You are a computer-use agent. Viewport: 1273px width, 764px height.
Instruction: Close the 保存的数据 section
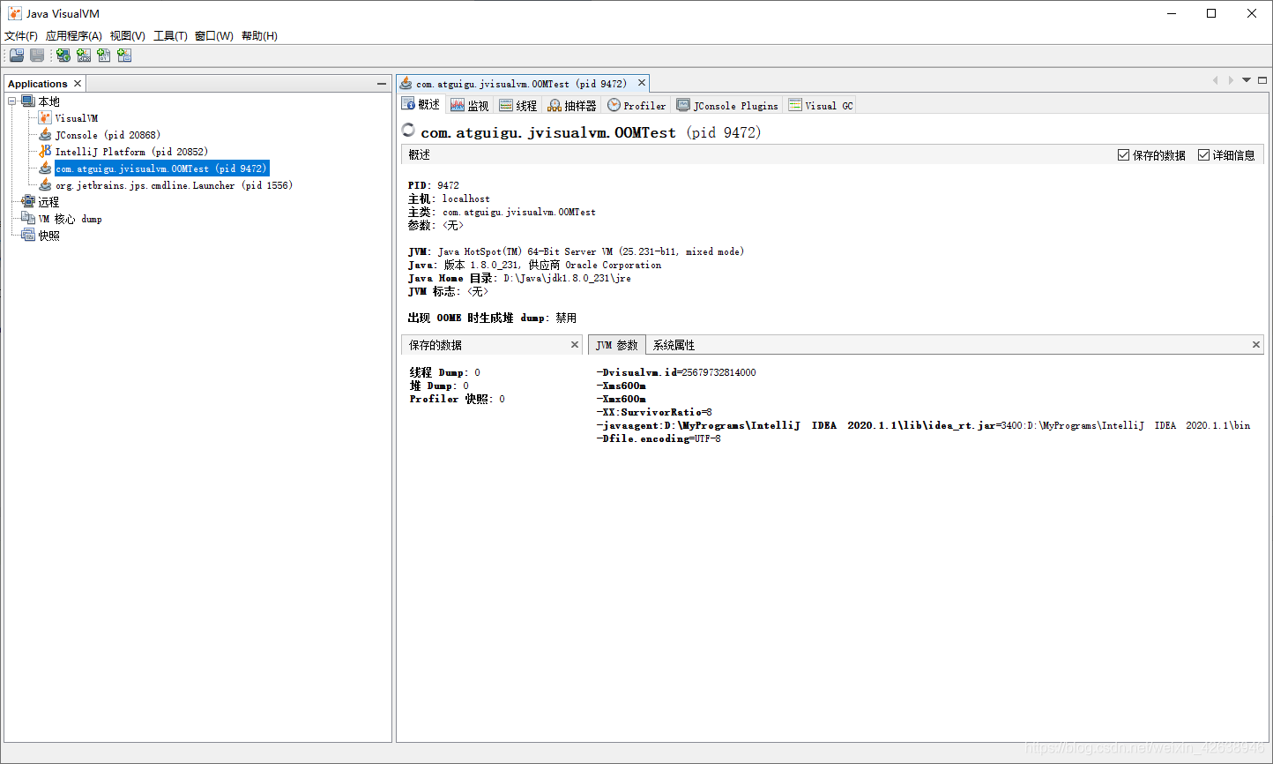[x=575, y=345]
